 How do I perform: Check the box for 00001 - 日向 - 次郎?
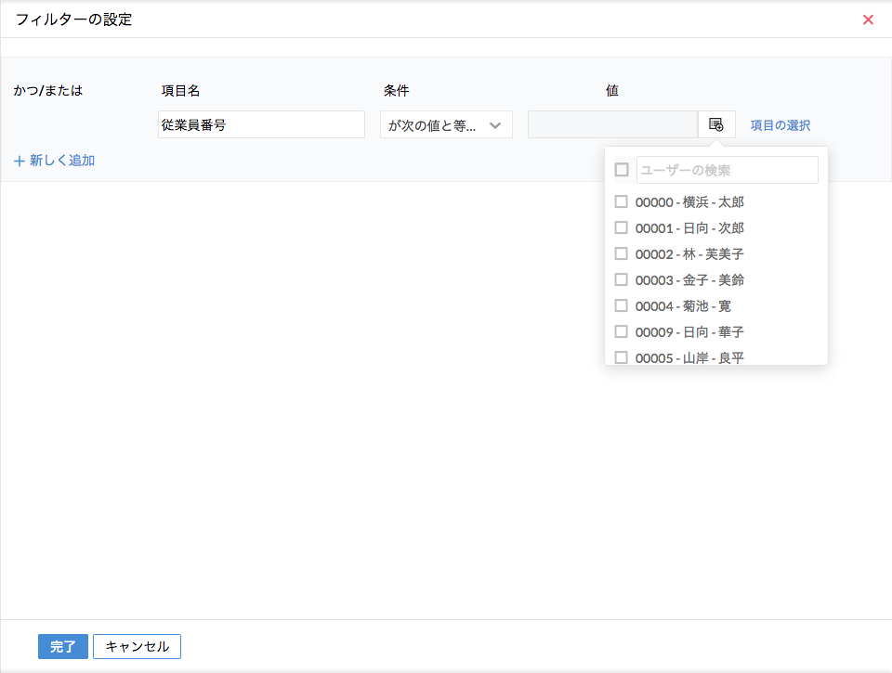coord(621,227)
